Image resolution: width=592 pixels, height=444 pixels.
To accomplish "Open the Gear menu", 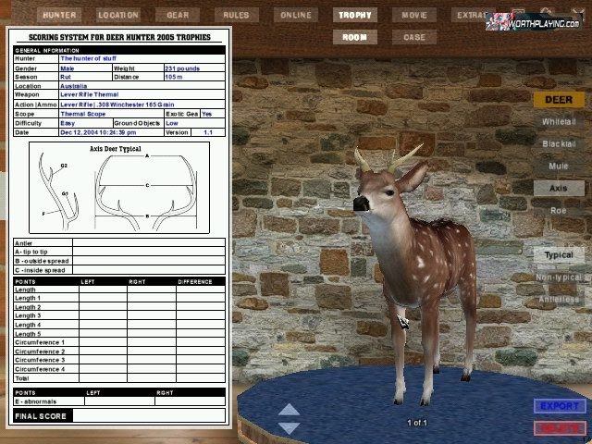I will (178, 15).
